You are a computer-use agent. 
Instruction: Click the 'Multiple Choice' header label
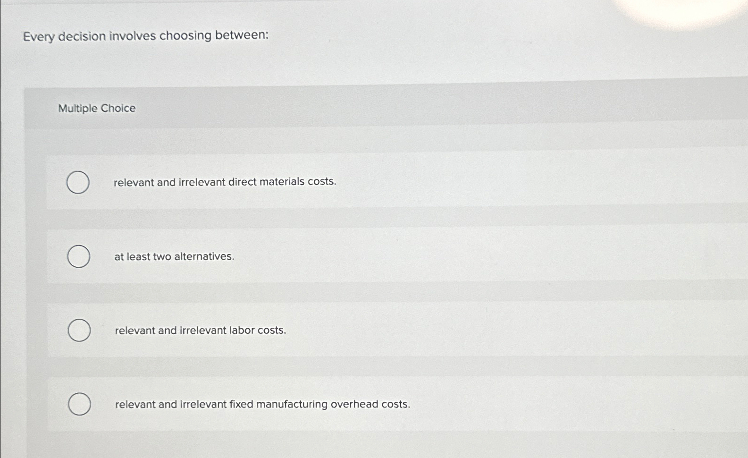coord(97,108)
